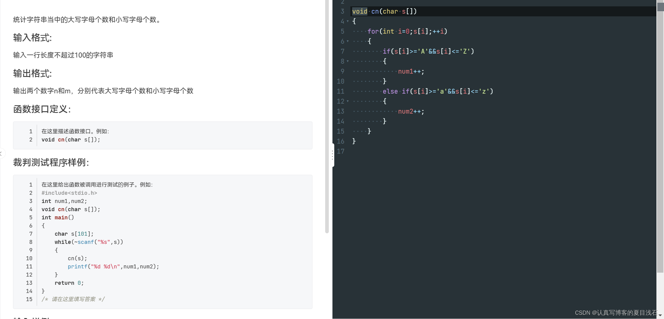Click the 输出格式: heading
Image resolution: width=664 pixels, height=319 pixels.
coord(32,73)
